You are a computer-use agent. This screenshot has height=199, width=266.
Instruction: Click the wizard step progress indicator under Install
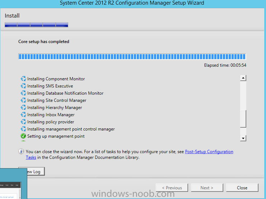pos(37,25)
